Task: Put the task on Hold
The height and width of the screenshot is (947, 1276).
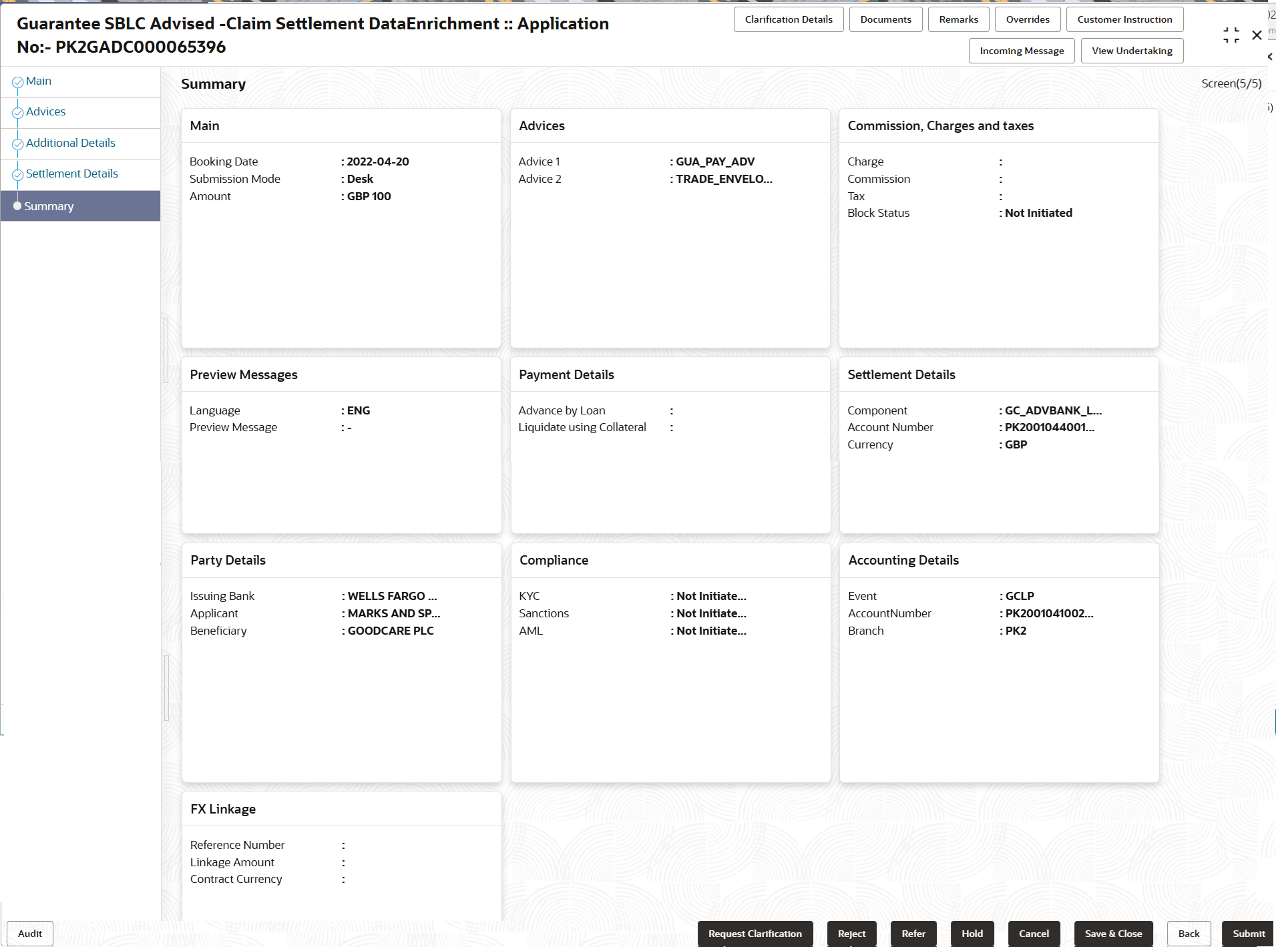Action: tap(972, 934)
